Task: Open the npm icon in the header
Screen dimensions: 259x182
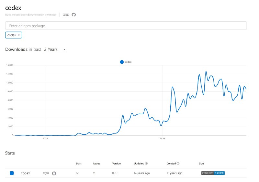Action: point(66,15)
